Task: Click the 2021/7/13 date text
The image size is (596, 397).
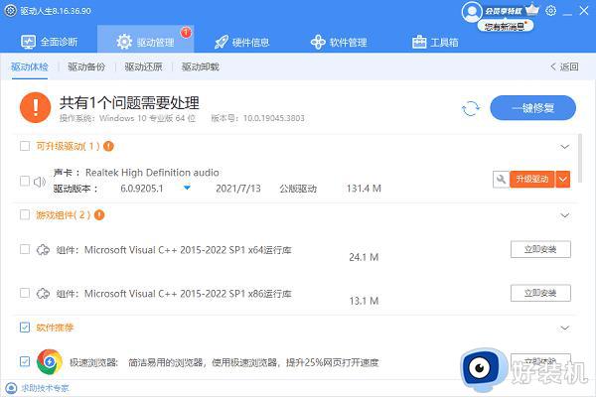Action: [x=238, y=188]
